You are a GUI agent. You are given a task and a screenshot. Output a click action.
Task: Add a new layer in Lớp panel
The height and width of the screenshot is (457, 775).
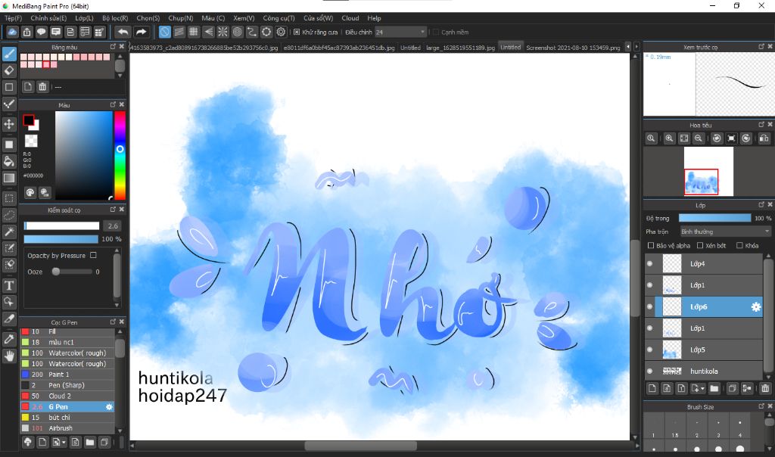pyautogui.click(x=652, y=388)
